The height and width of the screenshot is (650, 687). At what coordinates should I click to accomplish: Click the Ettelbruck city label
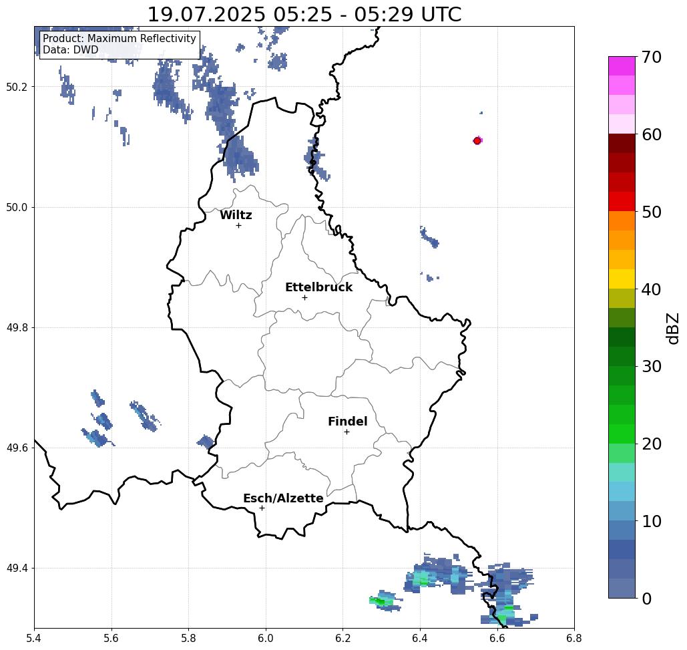[x=318, y=287]
